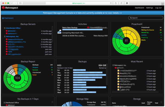This screenshot has width=165, height=107.
Task: Click the Retrospect, Inc. building icon in Backup Servers
Action: [x=5, y=37]
